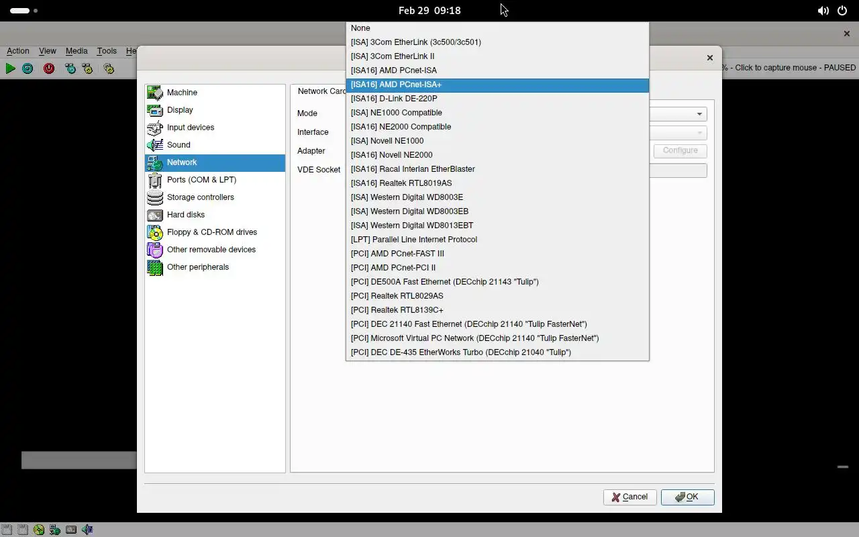Screen dimensions: 859x537
Task: Open Floppy & CD-ROM drives settings
Action: coord(215,232)
